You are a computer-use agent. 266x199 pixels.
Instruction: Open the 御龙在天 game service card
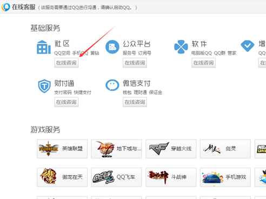[62, 177]
